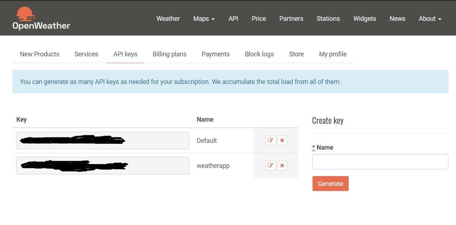Image resolution: width=456 pixels, height=225 pixels.
Task: Go to the Widgets page
Action: pyautogui.click(x=364, y=18)
